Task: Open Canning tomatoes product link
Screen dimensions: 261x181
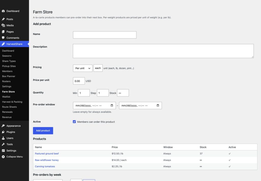Action: tap(45, 166)
